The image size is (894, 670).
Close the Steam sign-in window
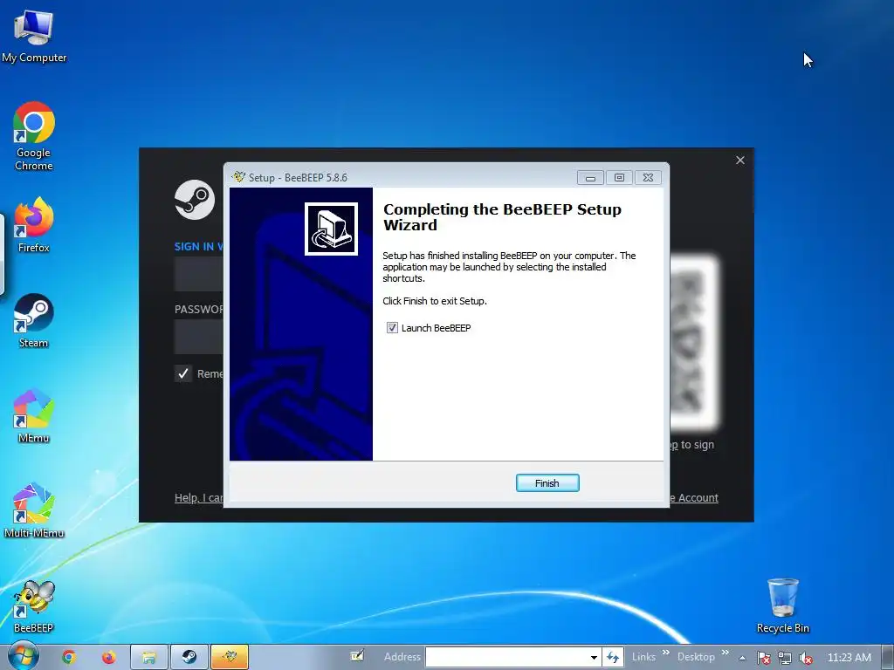740,161
